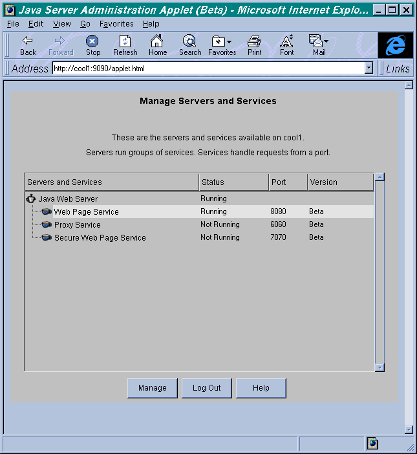Viewport: 417px width, 454px height.
Task: Click the Proxy Service cup icon
Action: point(47,224)
